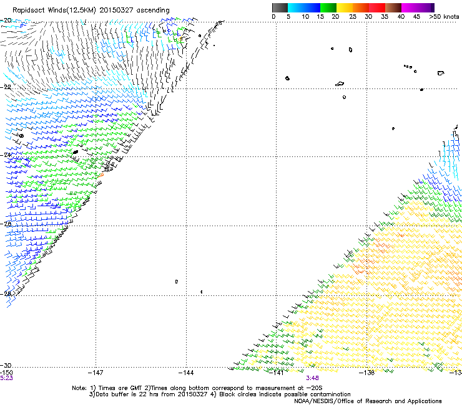Viewport: 462px width, 405px height.
Task: Click the 'NOAA/NESDIS/Office of Research and Applications' credit
Action: [x=368, y=401]
